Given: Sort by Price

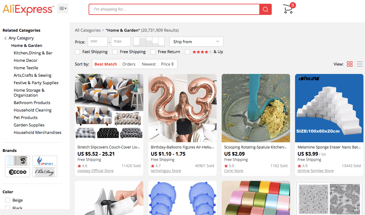Looking at the screenshot, I should [x=167, y=64].
